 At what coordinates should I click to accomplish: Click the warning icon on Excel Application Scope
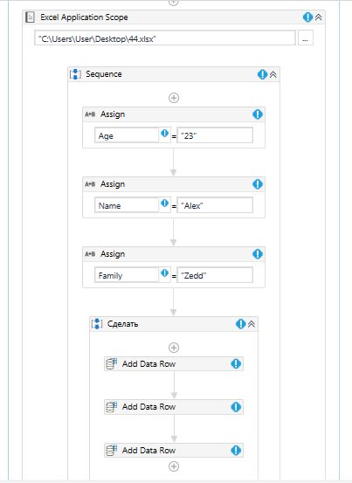[x=307, y=17]
